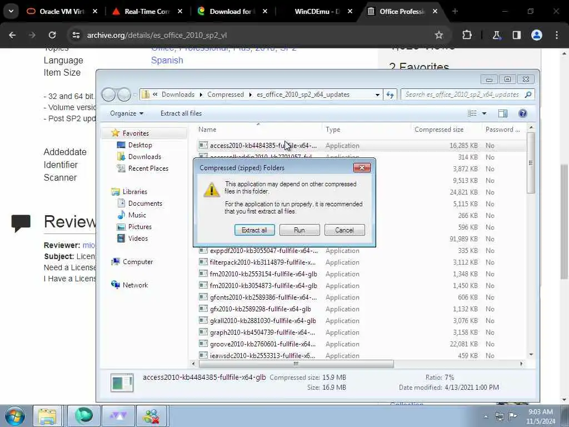Click Compressed in the address breadcrumb
Image resolution: width=569 pixels, height=427 pixels.
(226, 95)
